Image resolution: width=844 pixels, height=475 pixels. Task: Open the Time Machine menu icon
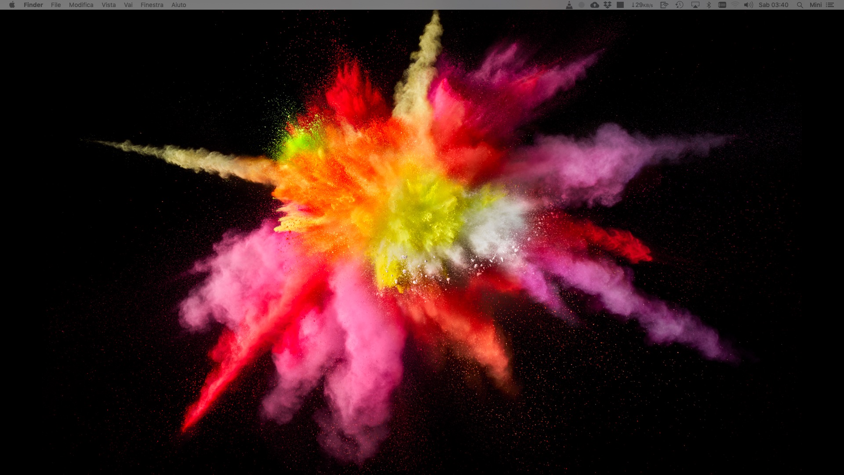pos(679,5)
